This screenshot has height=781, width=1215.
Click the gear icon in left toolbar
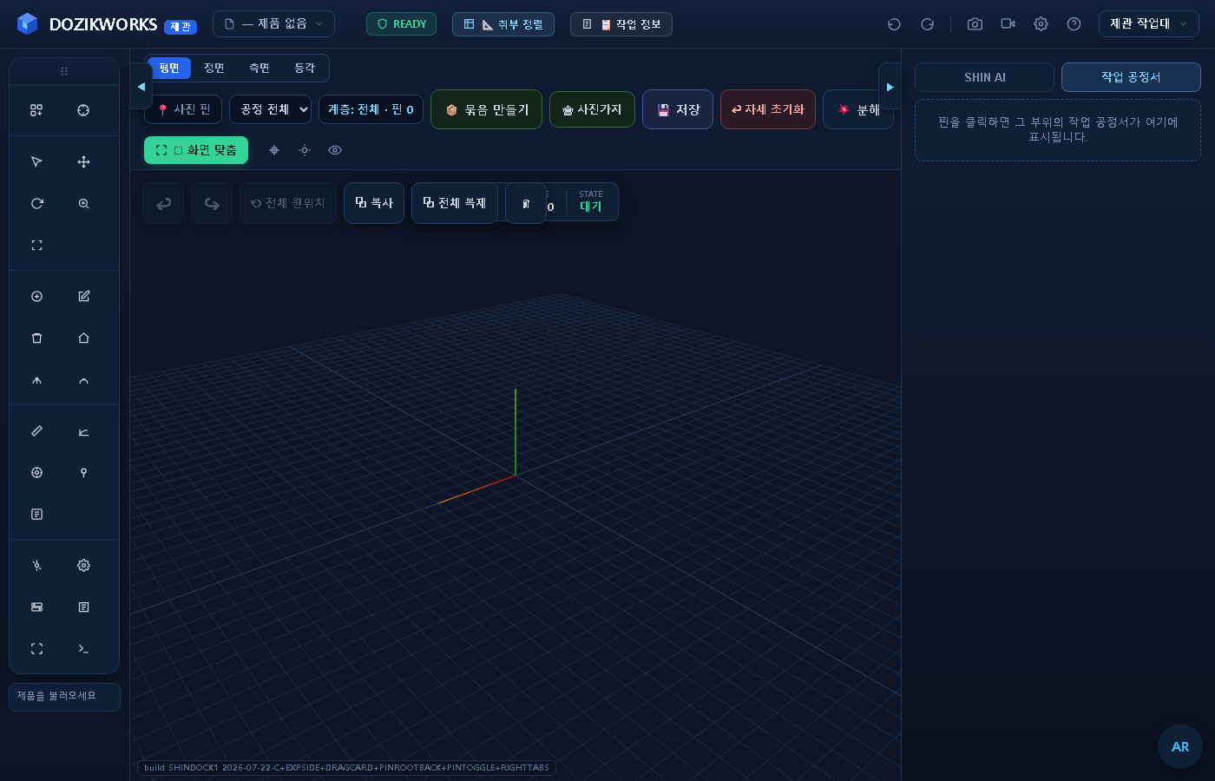[x=83, y=566]
